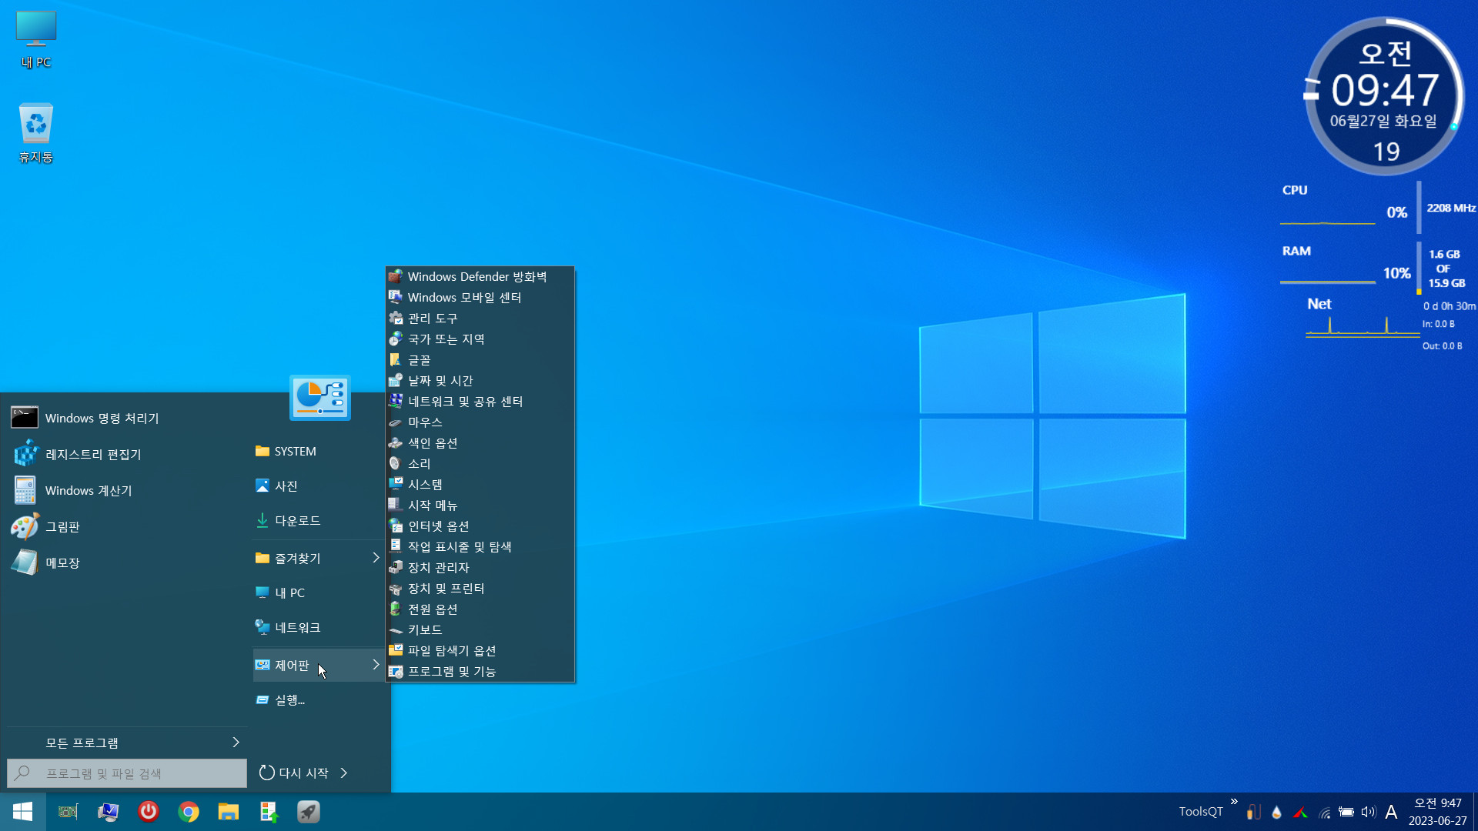Open 시작 메뉴 settings item
1478x831 pixels.
tap(480, 505)
